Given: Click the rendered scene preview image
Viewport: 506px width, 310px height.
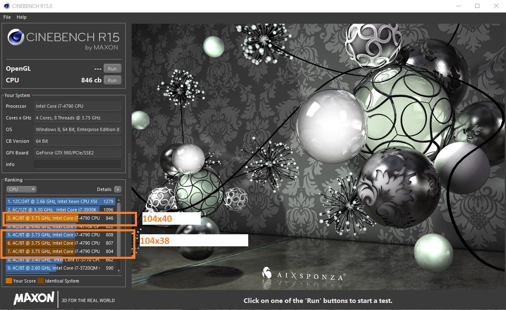Looking at the screenshot, I should tap(318, 156).
